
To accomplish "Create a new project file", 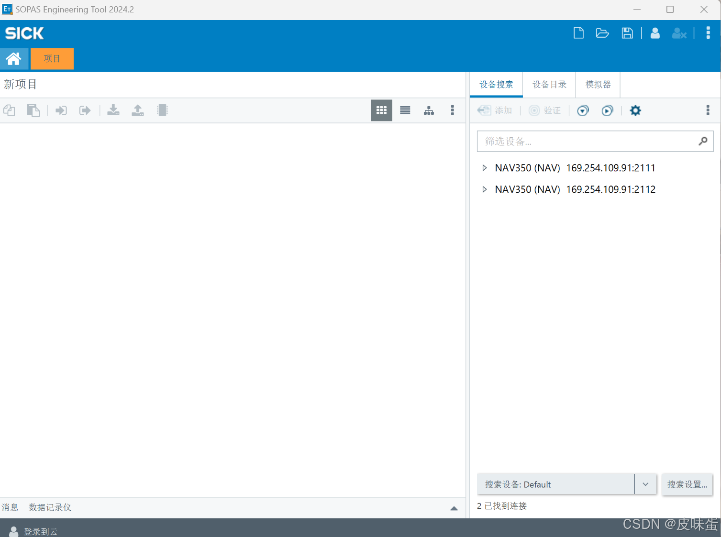I will tap(578, 33).
